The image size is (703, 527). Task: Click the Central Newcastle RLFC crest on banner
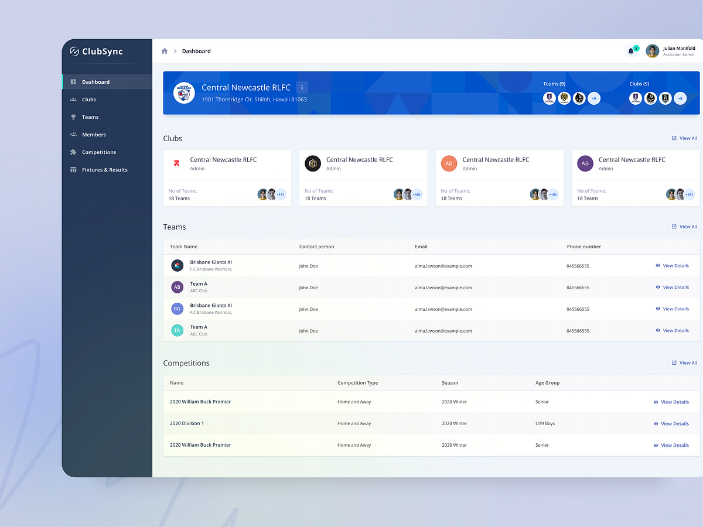point(184,93)
